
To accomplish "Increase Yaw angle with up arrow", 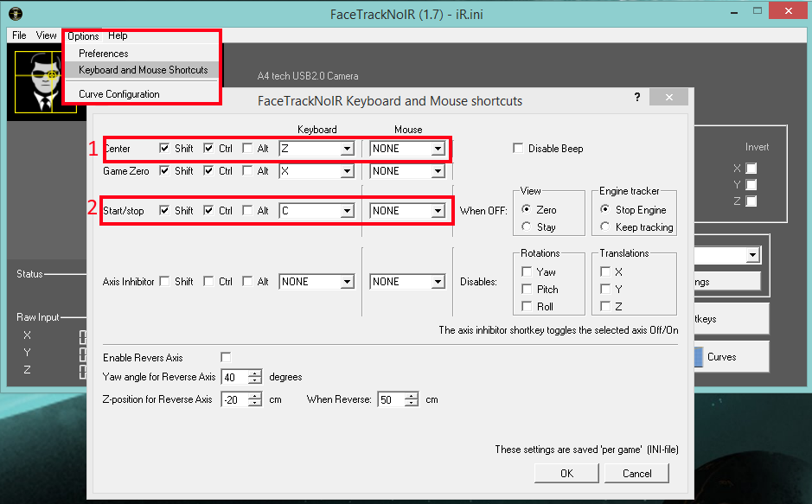I will pos(255,373).
